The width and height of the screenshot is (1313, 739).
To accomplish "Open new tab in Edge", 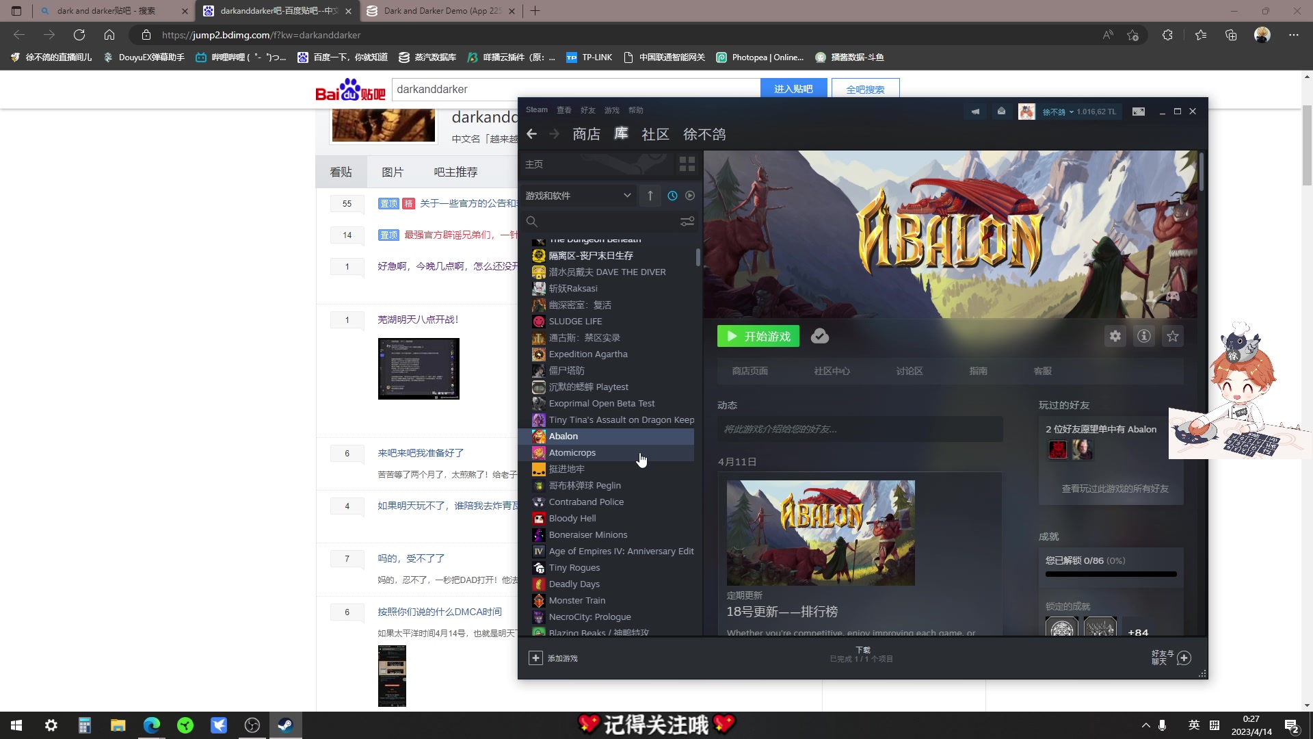I will tap(535, 11).
